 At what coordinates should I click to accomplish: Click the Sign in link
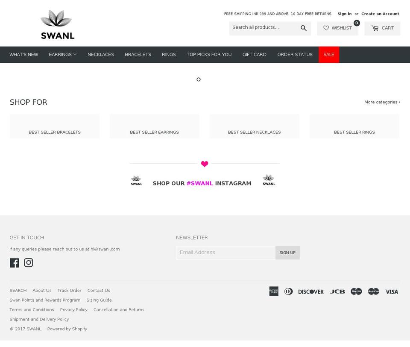(x=344, y=14)
